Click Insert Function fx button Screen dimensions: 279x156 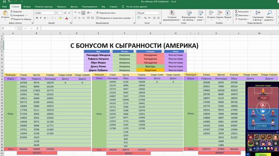pos(37,28)
